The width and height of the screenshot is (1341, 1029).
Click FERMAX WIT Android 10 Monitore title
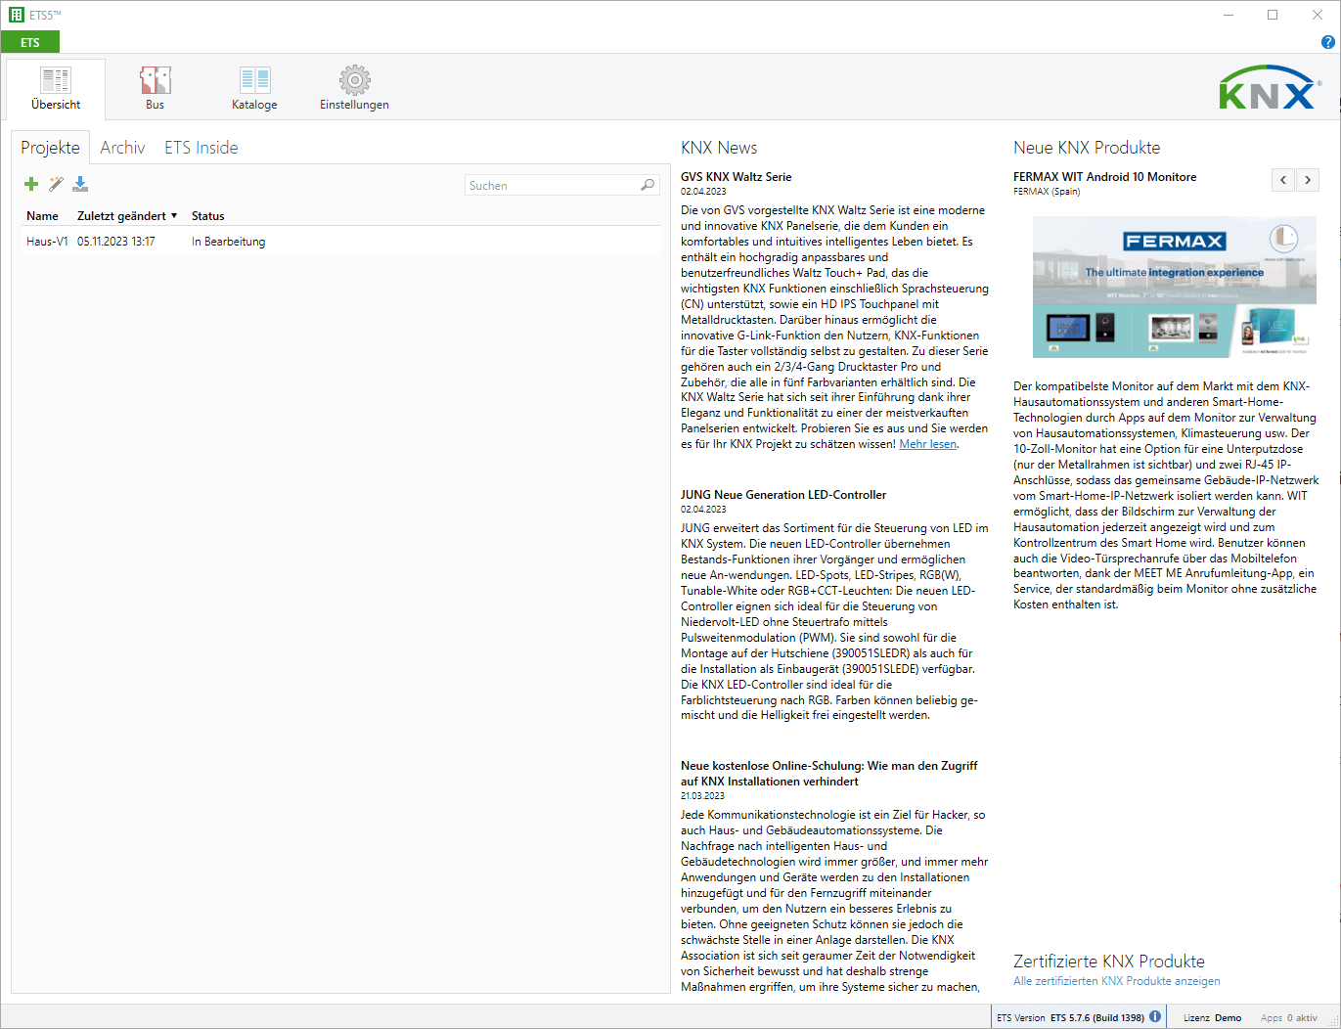click(1105, 177)
